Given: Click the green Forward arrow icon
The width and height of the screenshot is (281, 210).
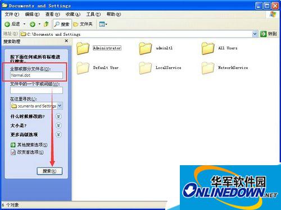Looking at the screenshot, I should [33, 24].
